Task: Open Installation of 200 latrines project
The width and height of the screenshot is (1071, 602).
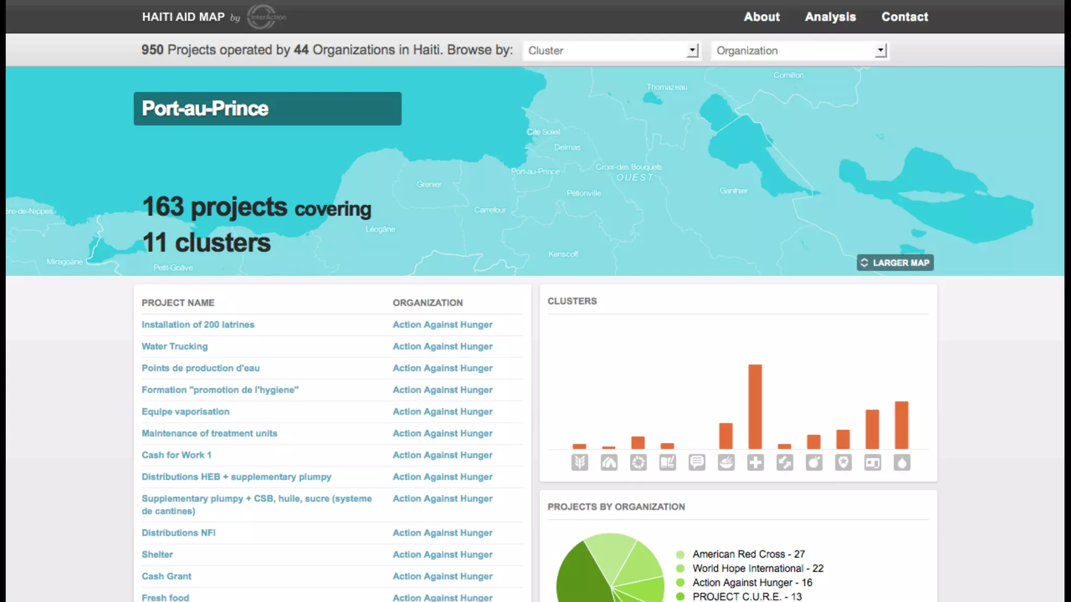Action: [198, 325]
